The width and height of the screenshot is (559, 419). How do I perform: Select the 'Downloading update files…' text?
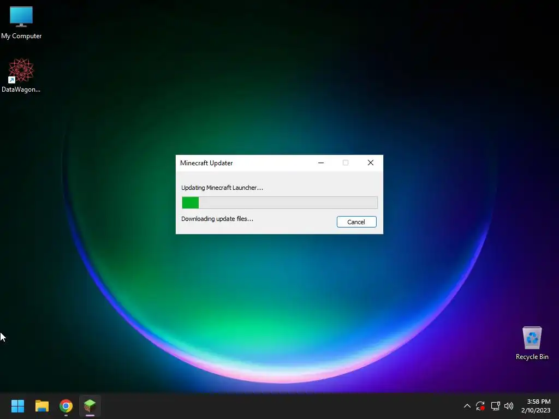[217, 219]
